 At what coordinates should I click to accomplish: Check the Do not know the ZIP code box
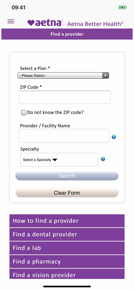click(x=24, y=113)
